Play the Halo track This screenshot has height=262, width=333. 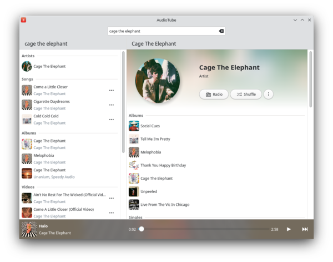click(289, 229)
